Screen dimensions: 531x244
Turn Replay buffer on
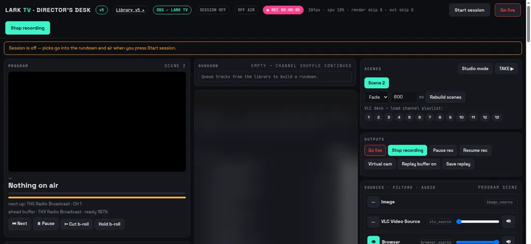pos(419,164)
